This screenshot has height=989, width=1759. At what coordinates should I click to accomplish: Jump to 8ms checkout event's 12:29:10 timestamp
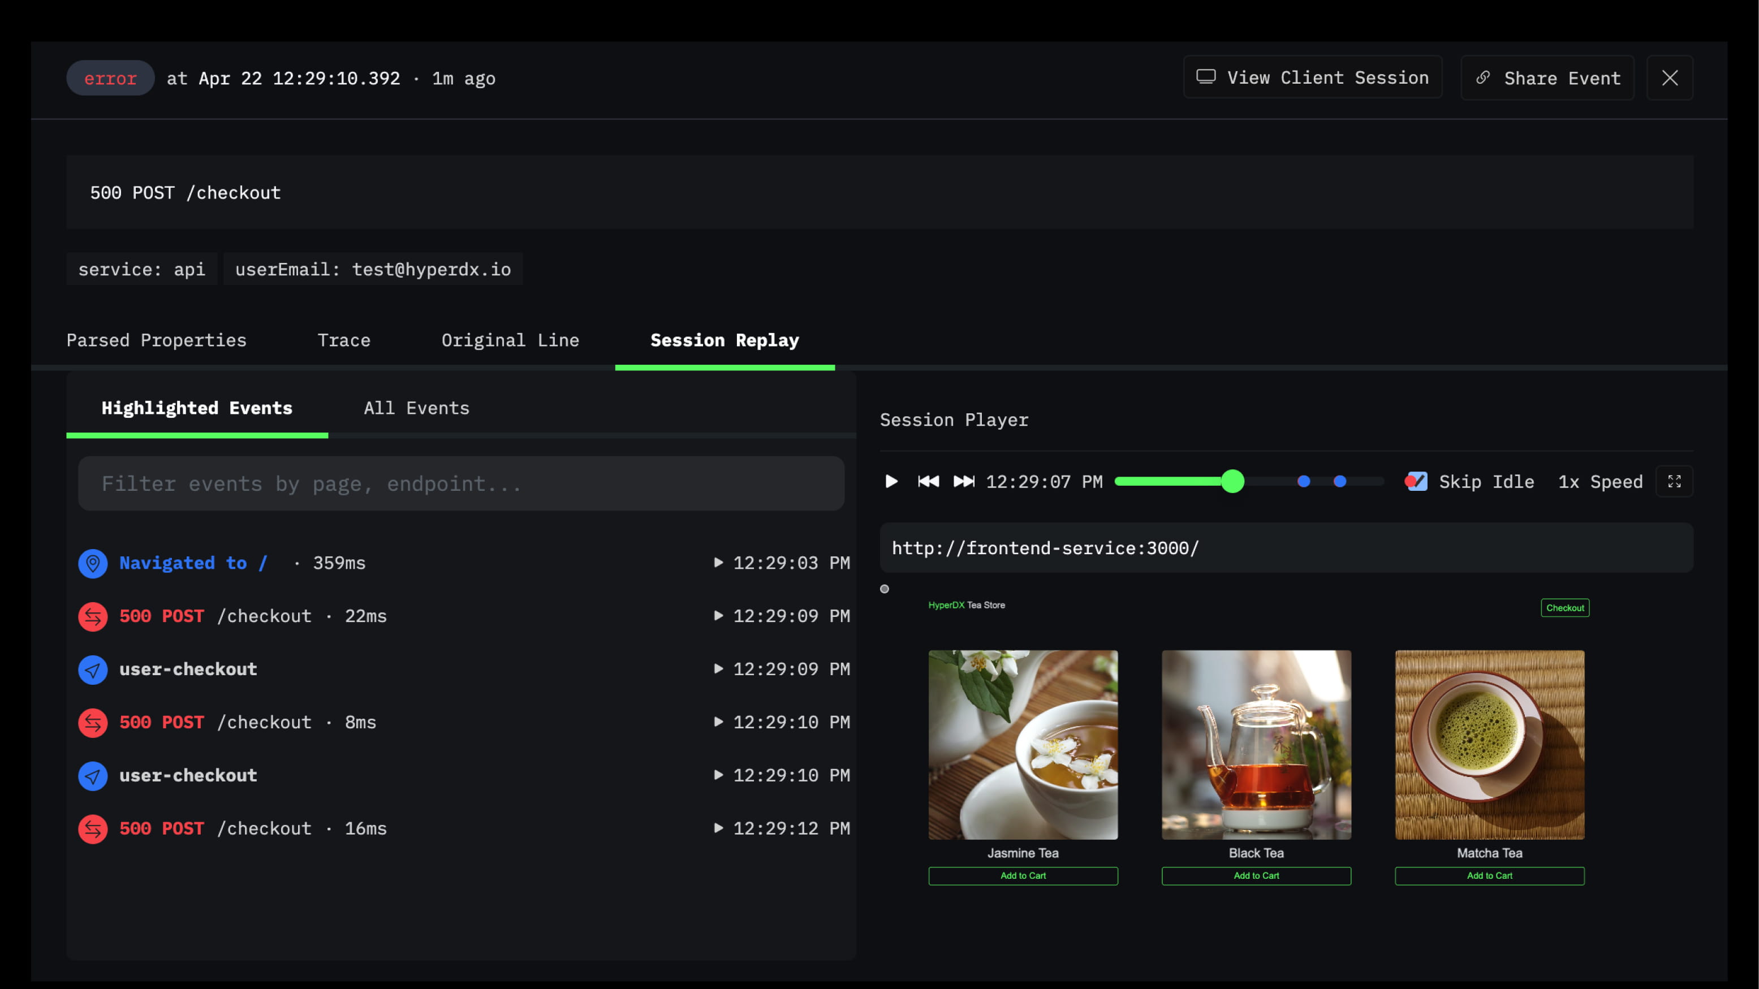[x=782, y=722]
